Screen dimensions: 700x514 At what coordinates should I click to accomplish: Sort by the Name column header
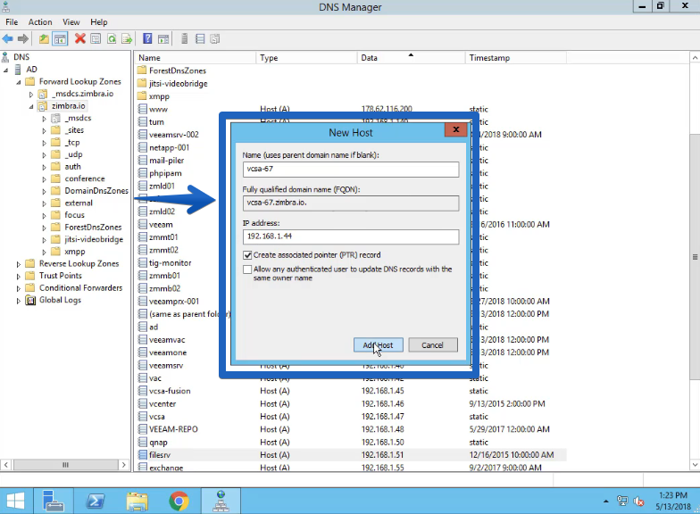[196, 57]
